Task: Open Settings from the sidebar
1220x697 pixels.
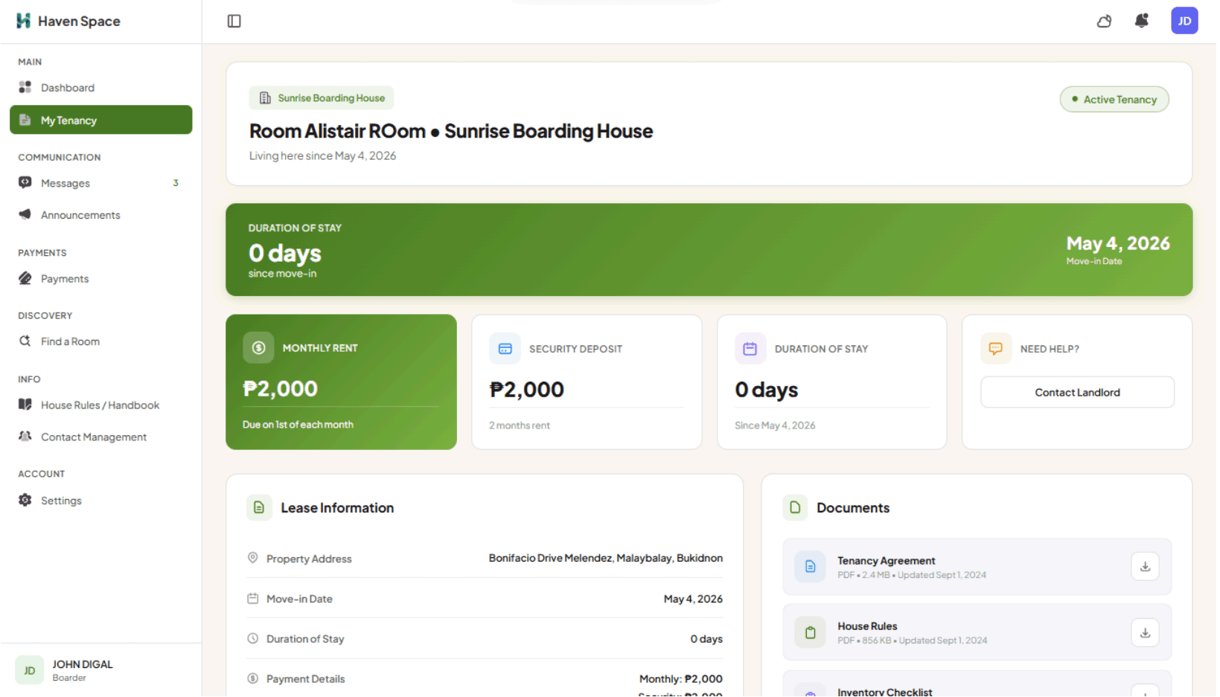Action: pyautogui.click(x=101, y=501)
